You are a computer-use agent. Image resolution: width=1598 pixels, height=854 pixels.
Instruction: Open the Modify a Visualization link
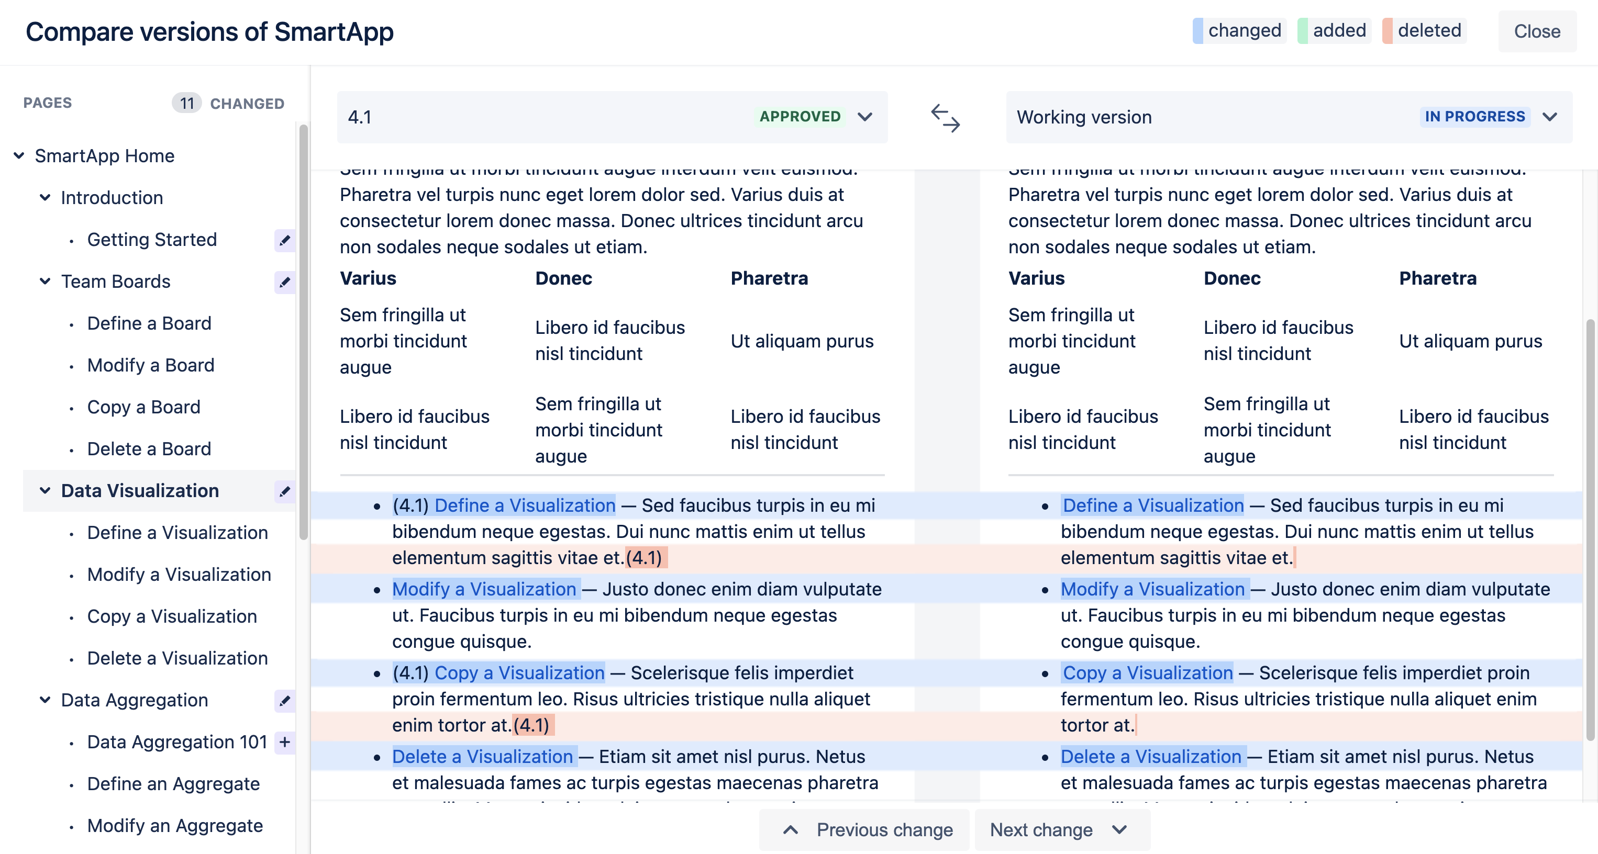[484, 589]
